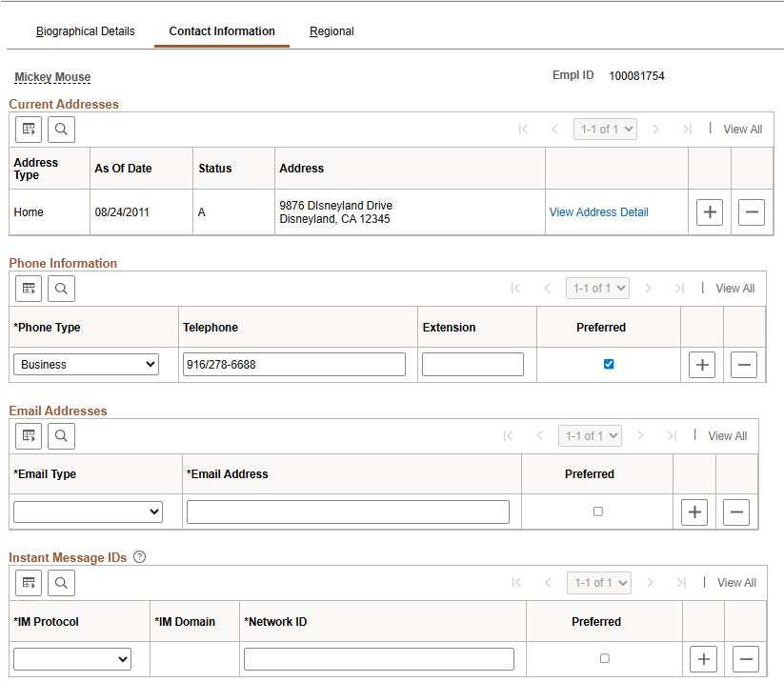Image resolution: width=784 pixels, height=682 pixels.
Task: Open grid action menu in Instant Message IDs
Action: (x=29, y=583)
